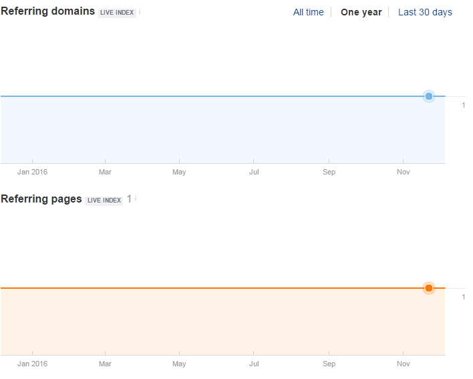This screenshot has height=379, width=473.
Task: Click the info icon beside Referring domains
Action: [140, 12]
